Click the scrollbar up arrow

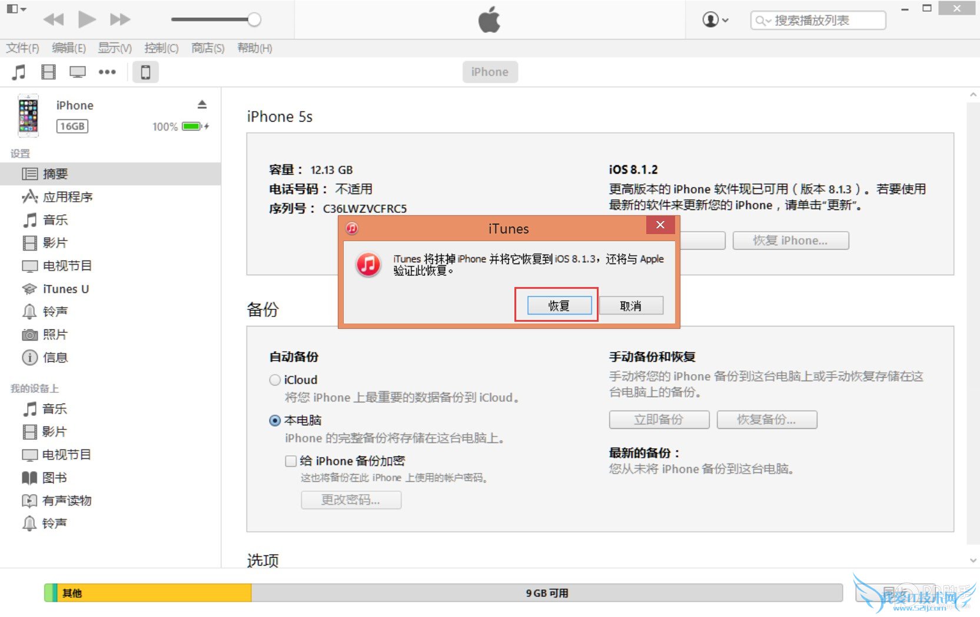tap(974, 95)
